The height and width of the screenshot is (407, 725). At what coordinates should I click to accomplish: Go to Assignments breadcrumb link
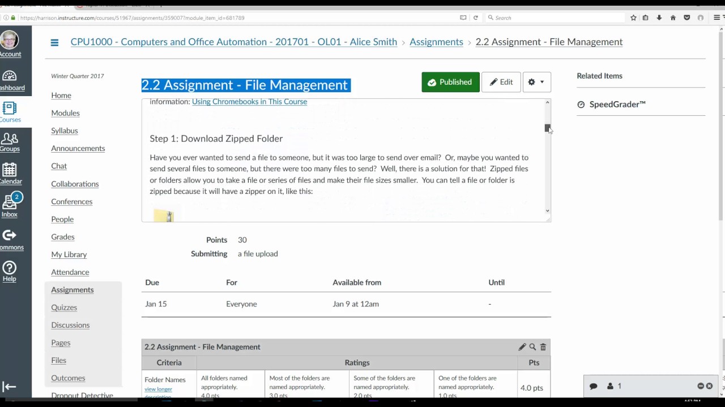436,42
